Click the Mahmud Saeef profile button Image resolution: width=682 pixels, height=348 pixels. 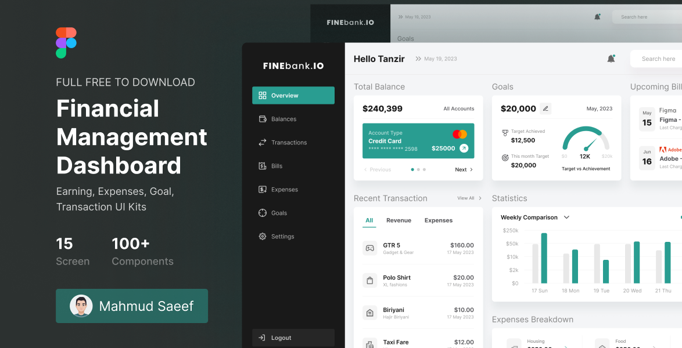click(132, 306)
